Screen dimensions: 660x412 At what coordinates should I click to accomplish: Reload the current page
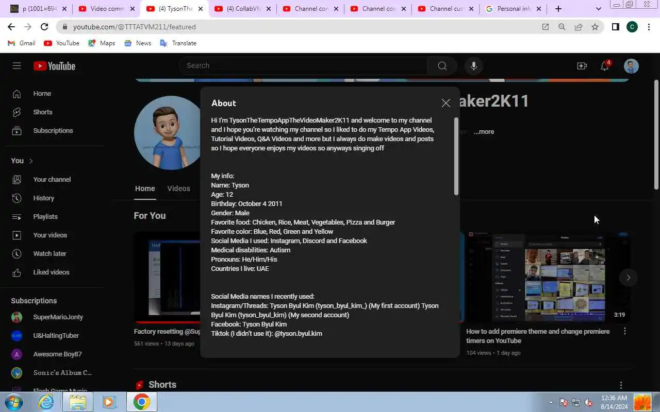(x=44, y=27)
